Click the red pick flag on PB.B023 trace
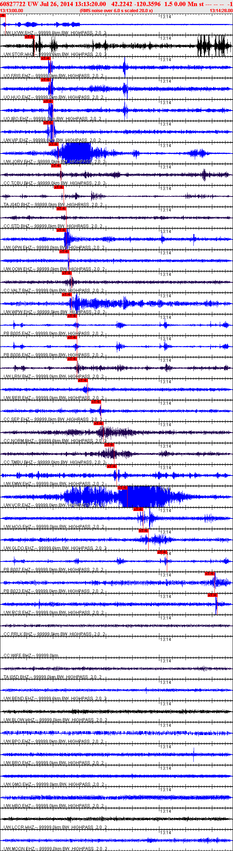Image resolution: width=233 pixels, height=851 pixels. 210,573
